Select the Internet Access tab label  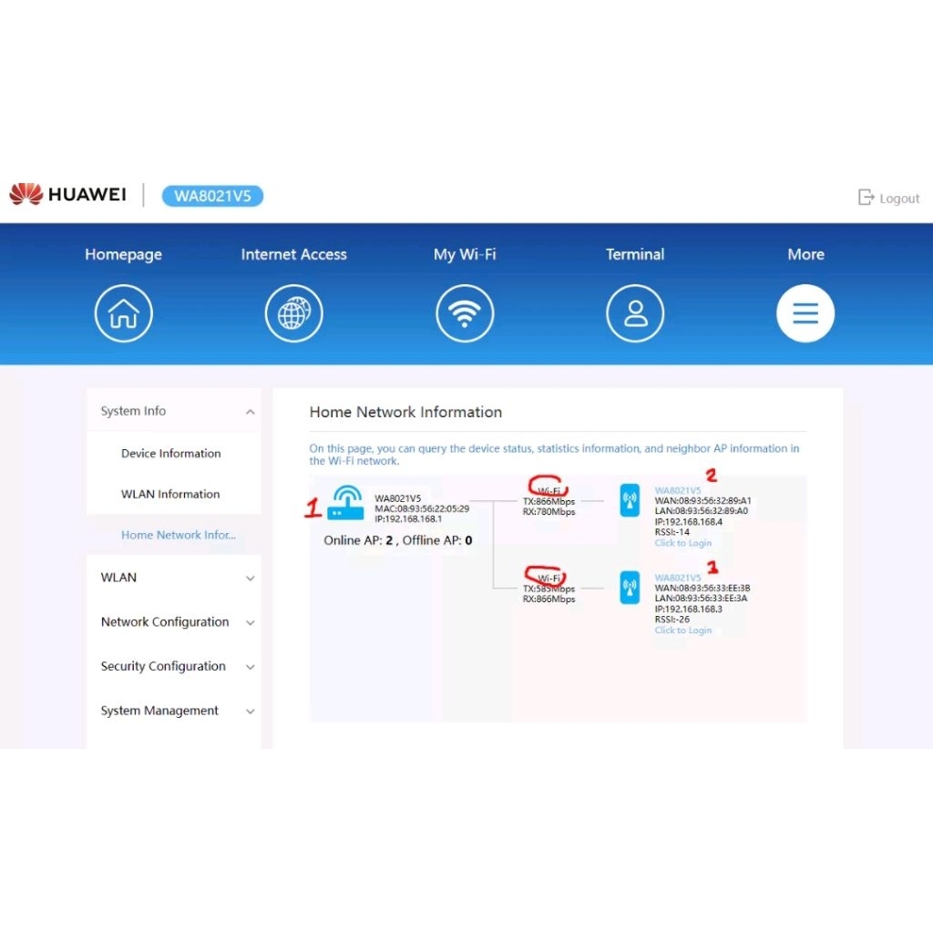coord(294,254)
